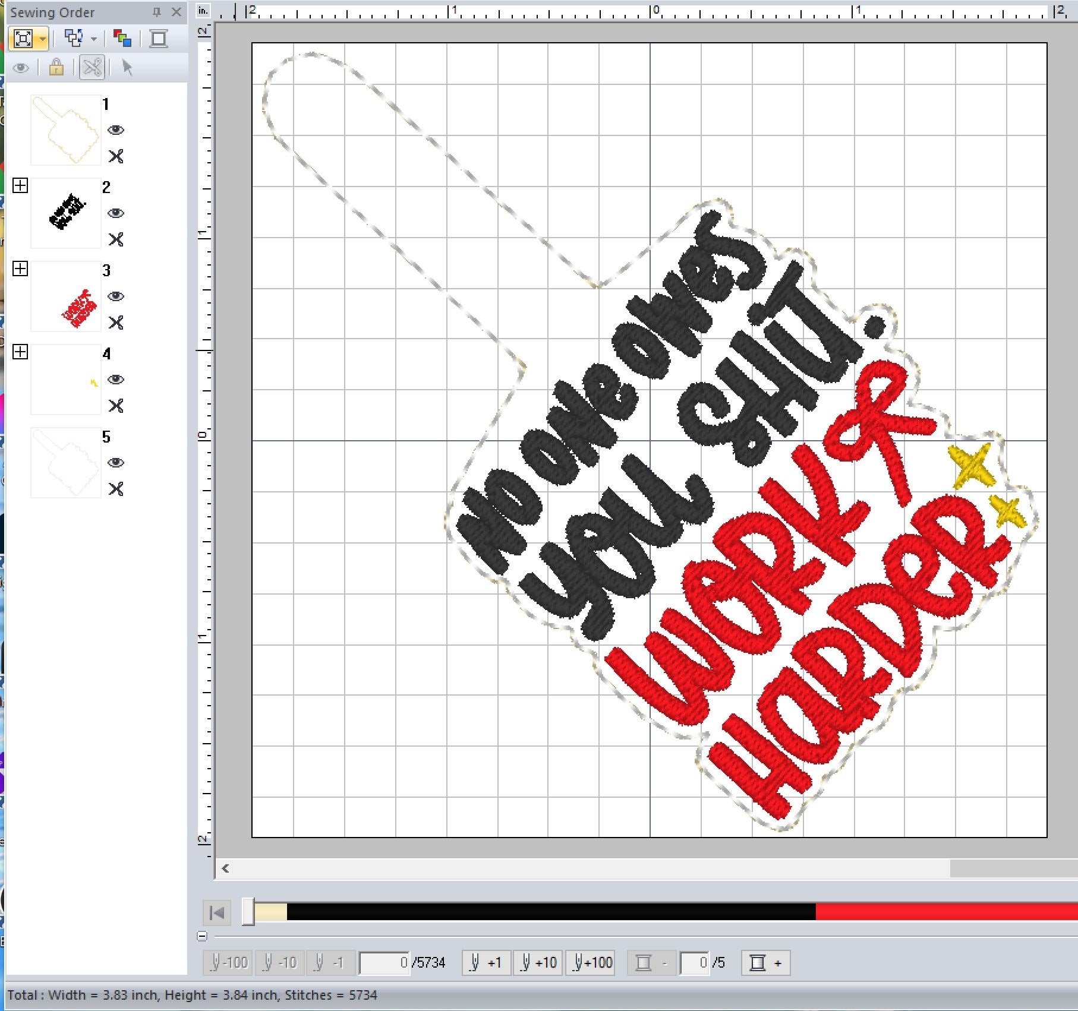Go to previous thread color with spool minus button
Image resolution: width=1078 pixels, height=1011 pixels.
pos(651,963)
